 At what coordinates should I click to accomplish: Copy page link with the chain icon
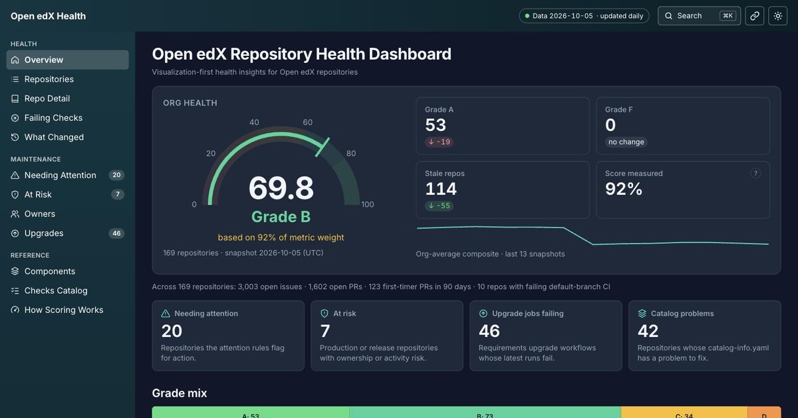click(755, 16)
